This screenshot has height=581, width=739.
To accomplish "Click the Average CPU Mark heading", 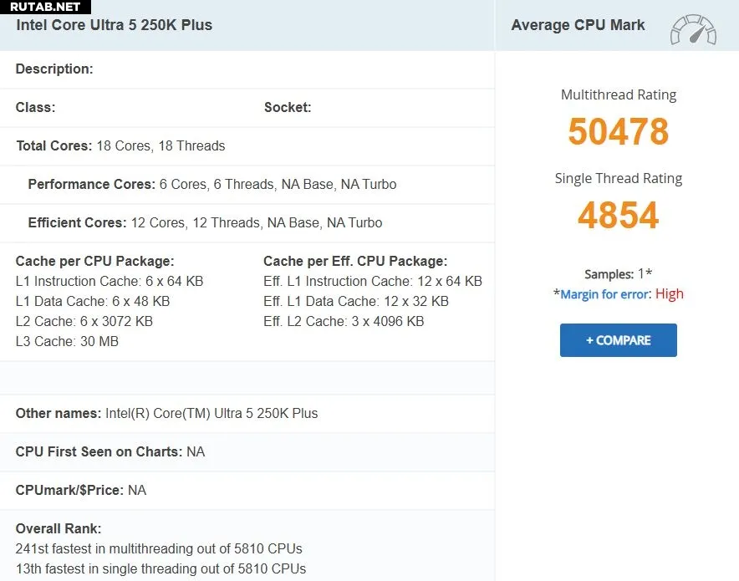I will coord(578,25).
